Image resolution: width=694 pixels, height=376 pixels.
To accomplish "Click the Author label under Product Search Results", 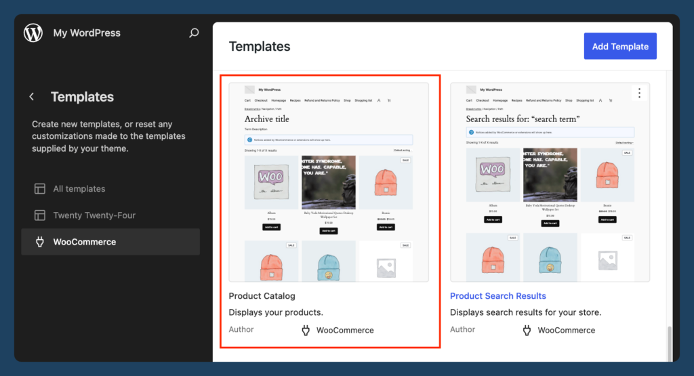I will point(462,329).
